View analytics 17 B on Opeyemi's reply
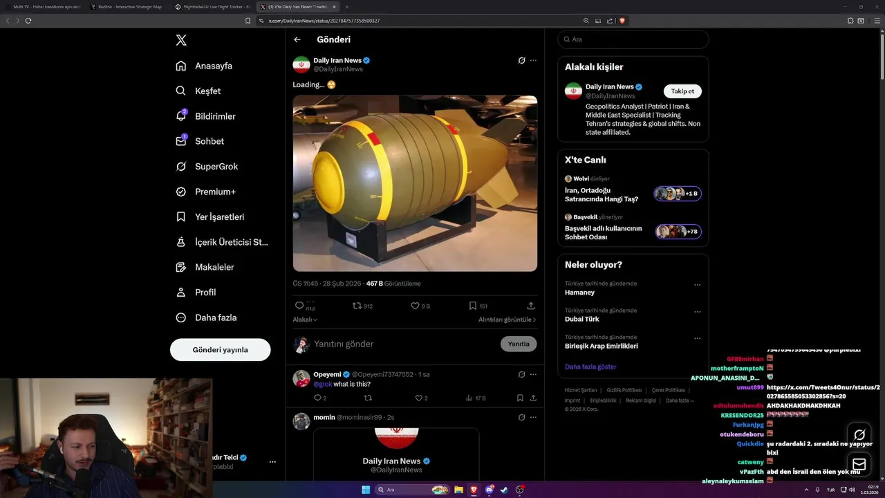 [x=476, y=398]
